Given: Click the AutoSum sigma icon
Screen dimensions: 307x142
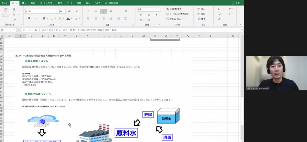Looking at the screenshot, I should tap(219, 9).
